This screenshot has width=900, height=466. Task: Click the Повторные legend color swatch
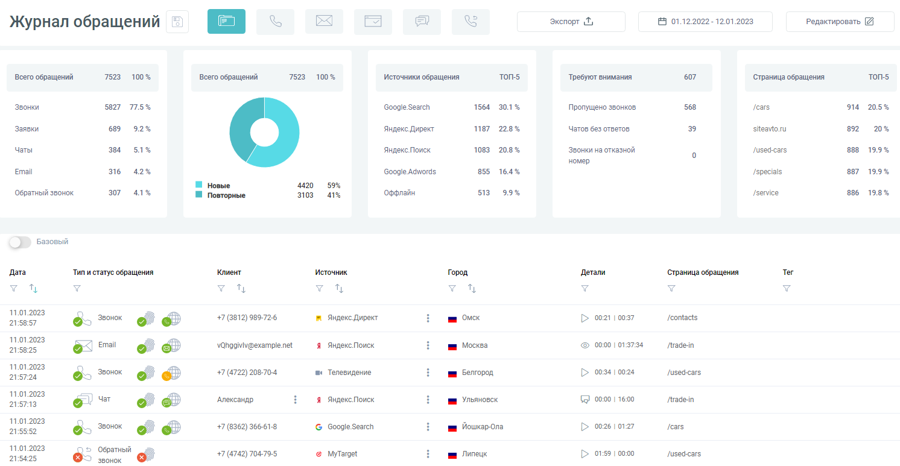198,195
